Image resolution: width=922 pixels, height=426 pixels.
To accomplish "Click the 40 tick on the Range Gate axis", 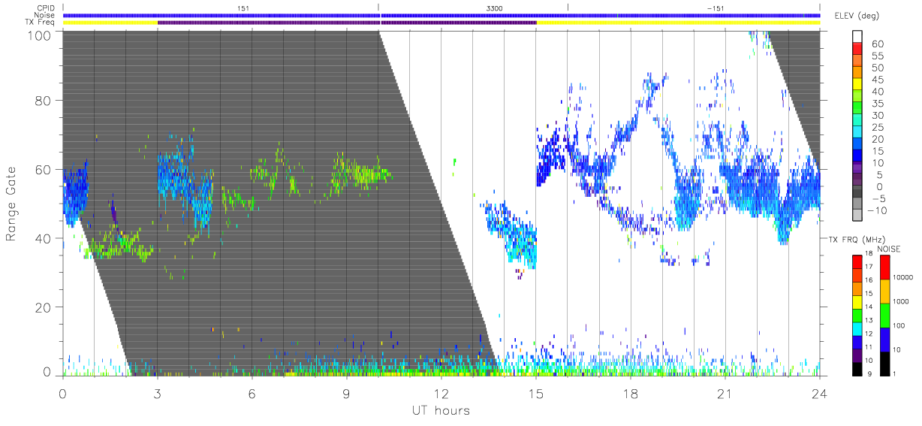I will point(42,238).
